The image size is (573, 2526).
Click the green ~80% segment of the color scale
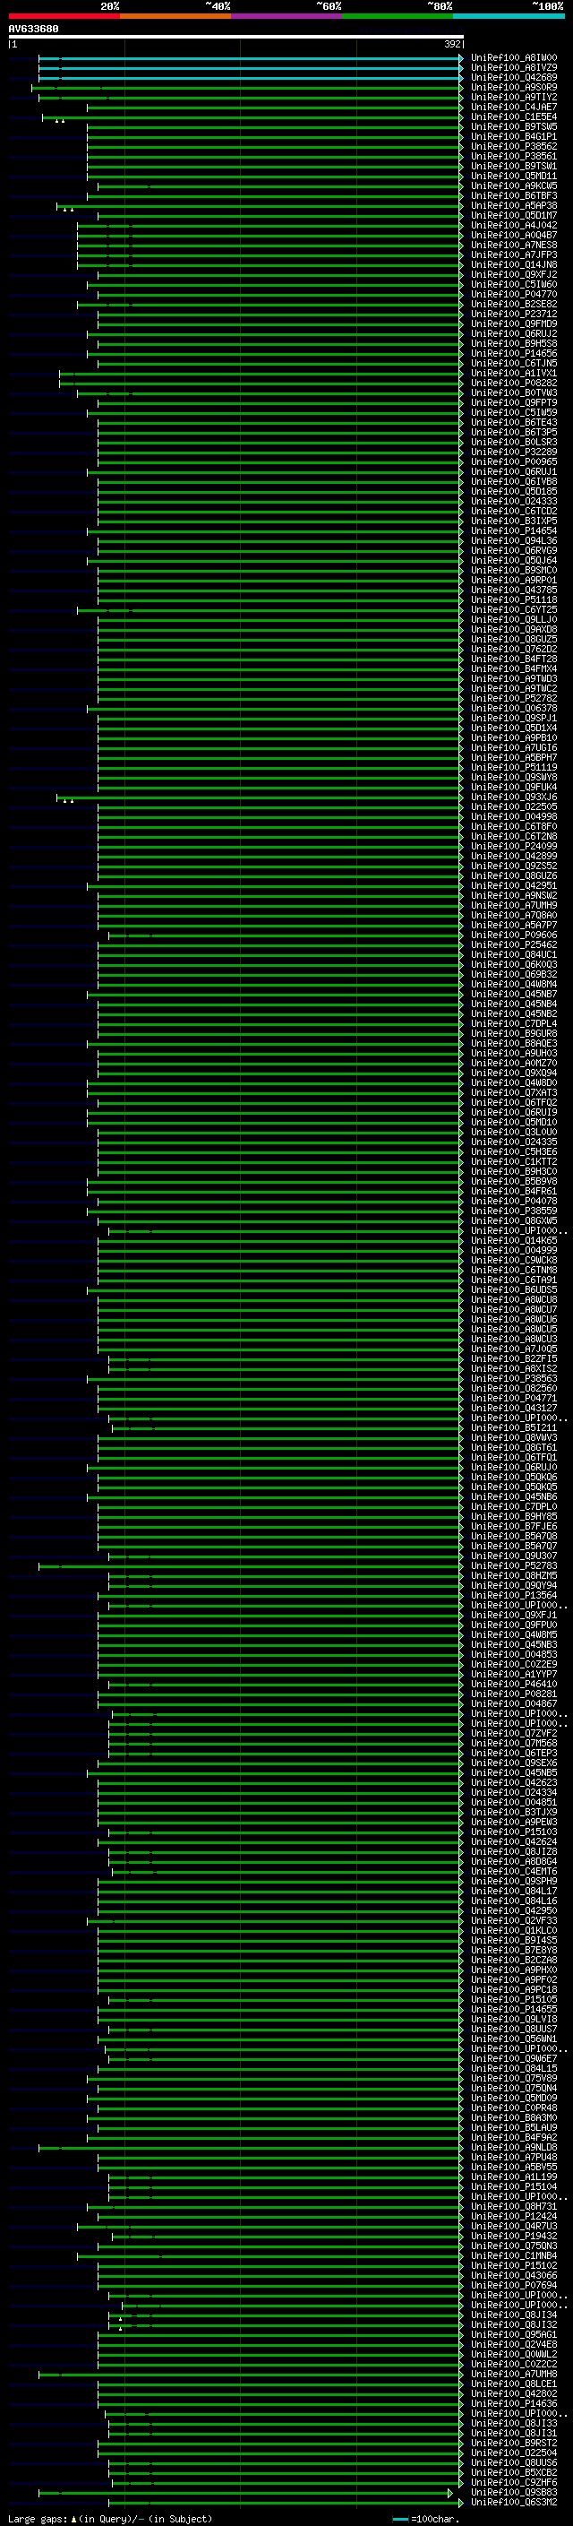click(398, 16)
